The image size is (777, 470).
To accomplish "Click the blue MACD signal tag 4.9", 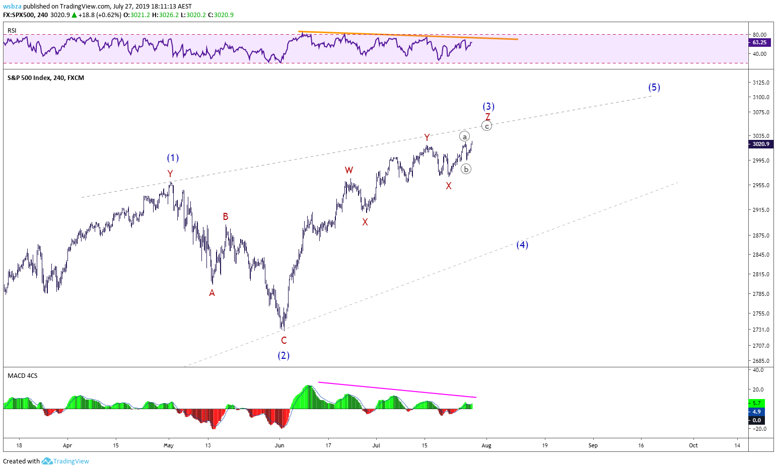I will 757,412.
